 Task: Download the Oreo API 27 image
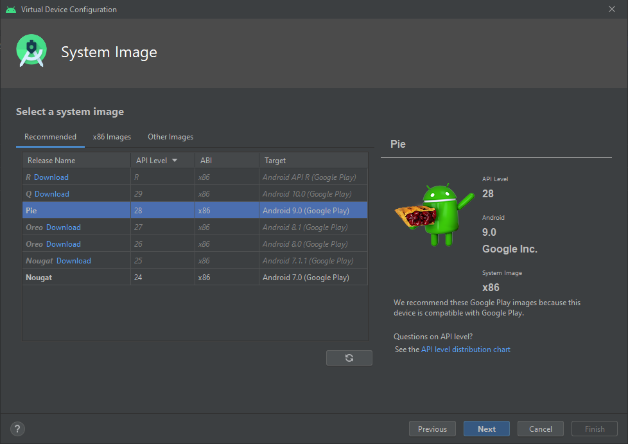[x=64, y=227]
